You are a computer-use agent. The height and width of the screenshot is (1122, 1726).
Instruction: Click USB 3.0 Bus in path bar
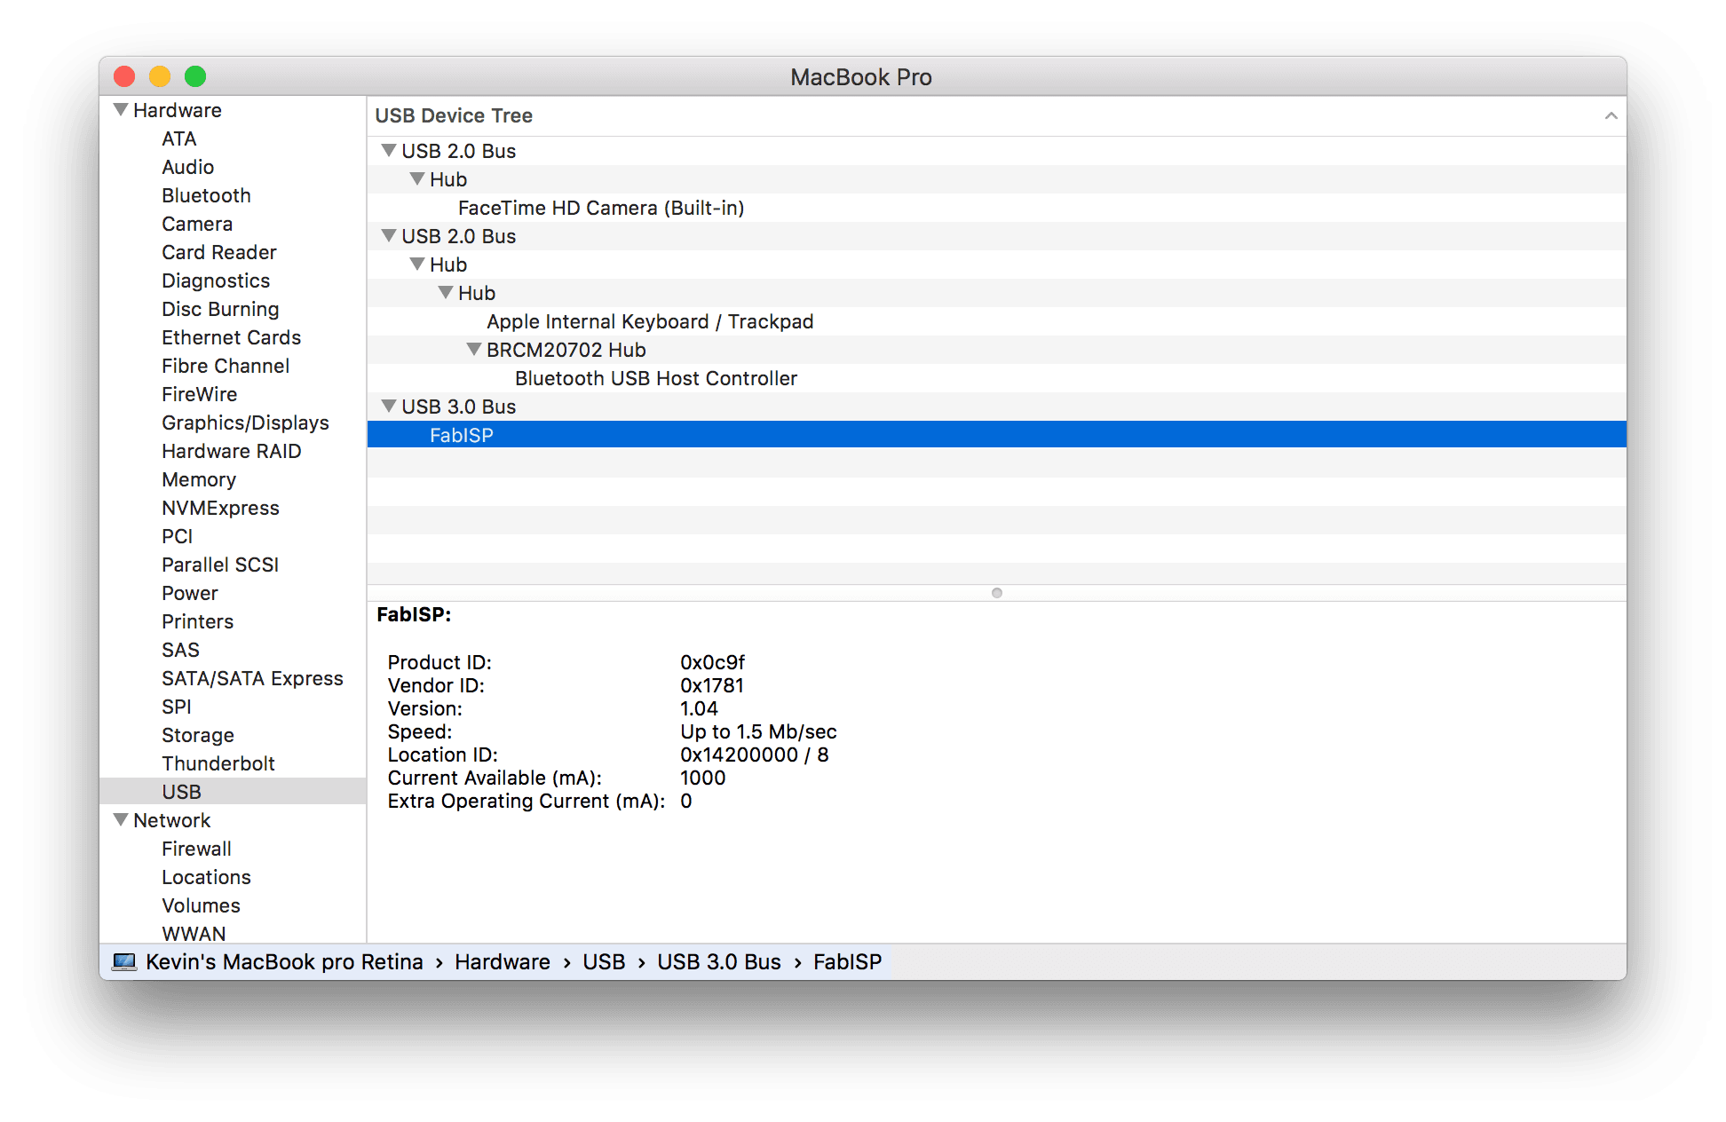719,962
